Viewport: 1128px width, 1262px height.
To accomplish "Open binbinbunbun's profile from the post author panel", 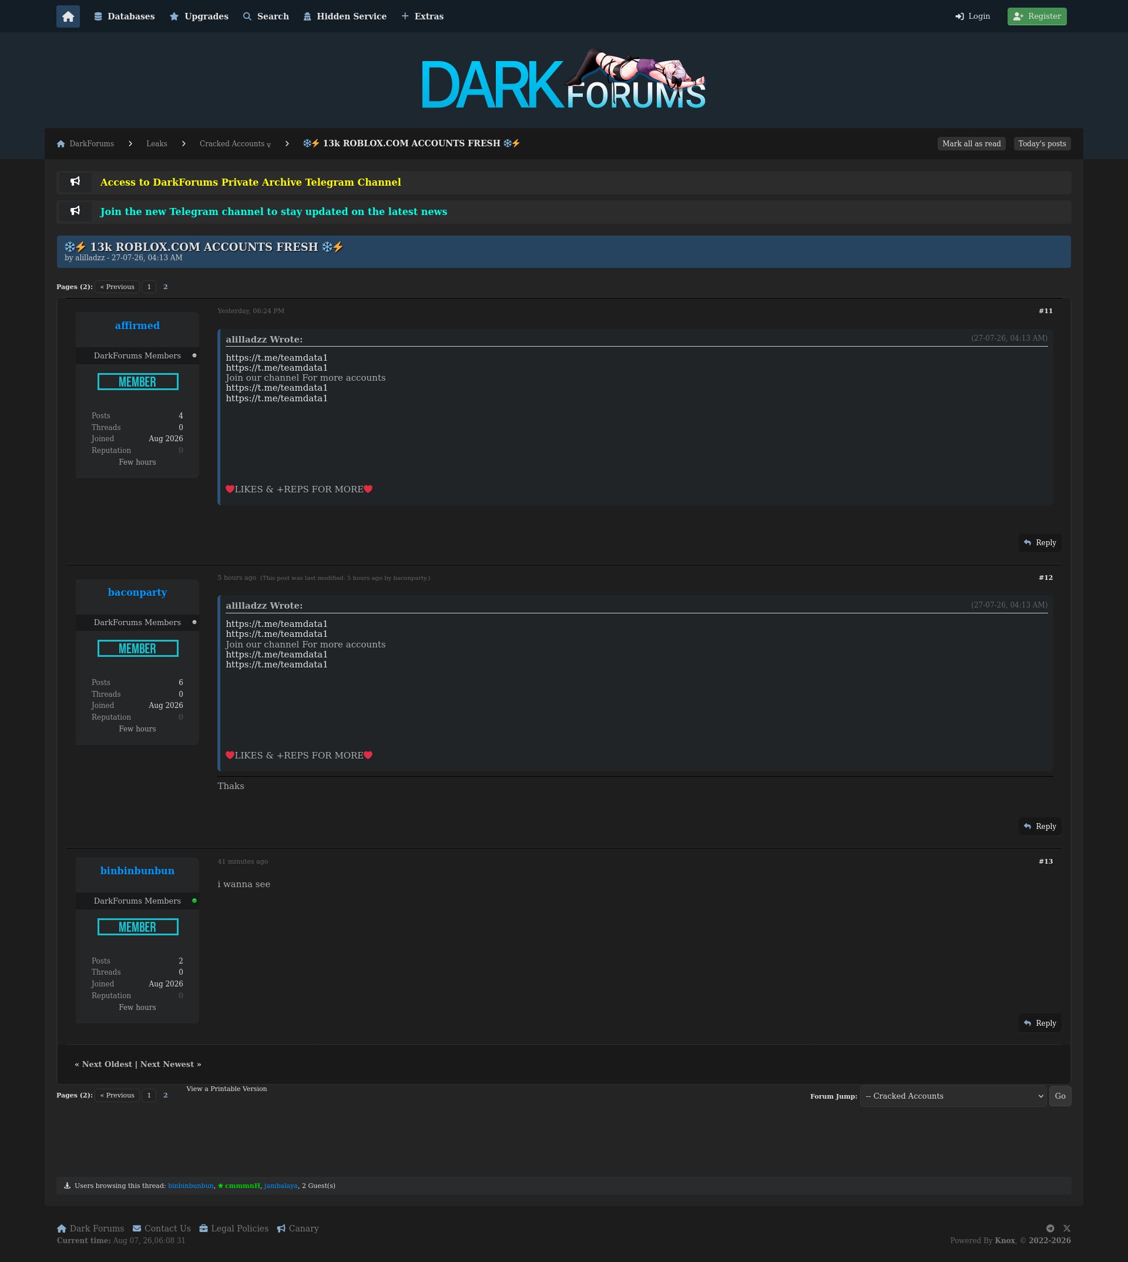I will 137,870.
